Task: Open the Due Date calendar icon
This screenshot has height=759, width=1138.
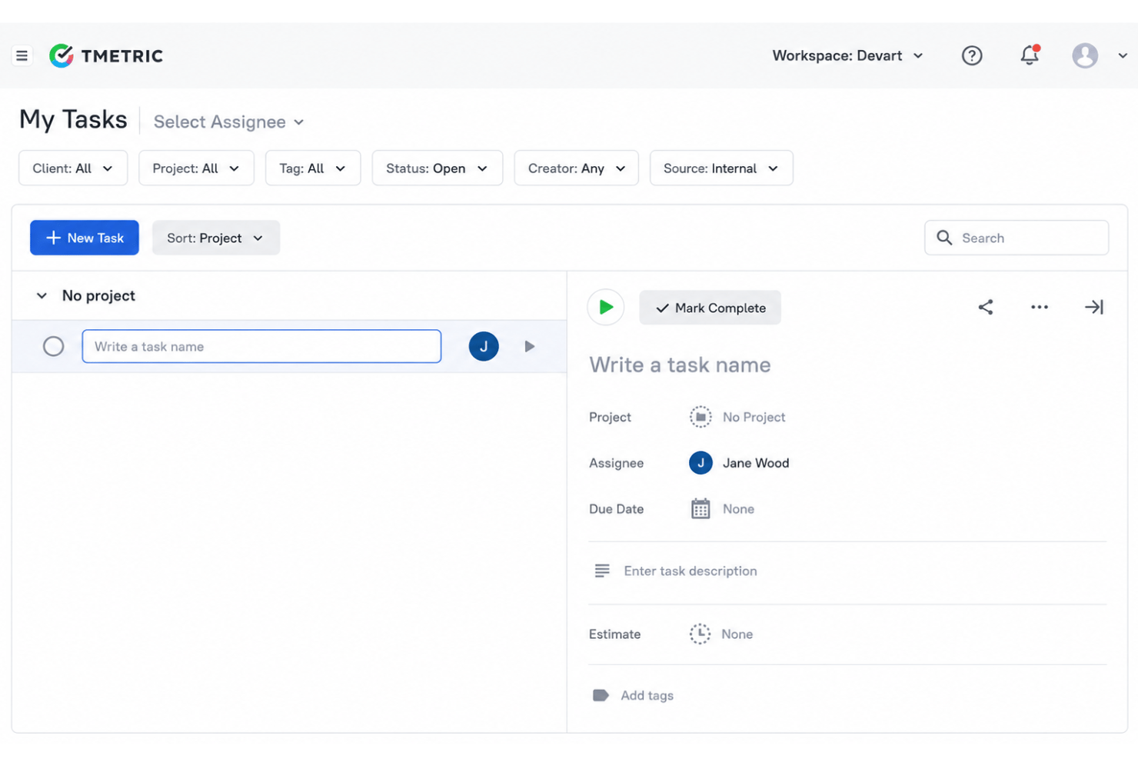Action: (x=700, y=508)
